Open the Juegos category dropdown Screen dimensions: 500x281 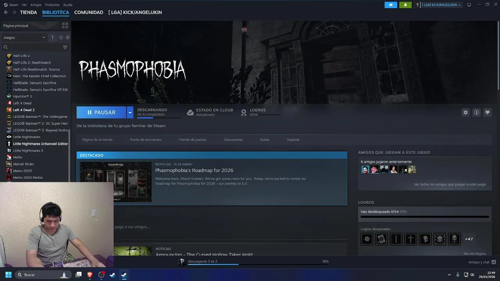(24, 37)
